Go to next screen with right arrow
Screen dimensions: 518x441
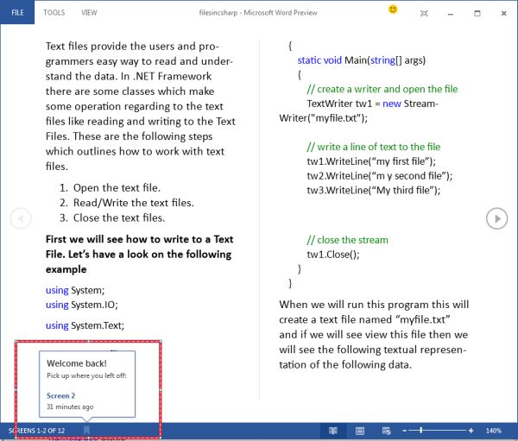pyautogui.click(x=497, y=218)
